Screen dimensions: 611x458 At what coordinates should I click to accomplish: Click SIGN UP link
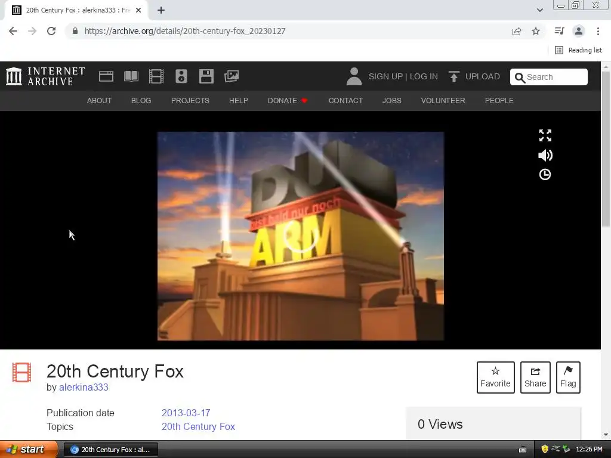[x=385, y=76]
